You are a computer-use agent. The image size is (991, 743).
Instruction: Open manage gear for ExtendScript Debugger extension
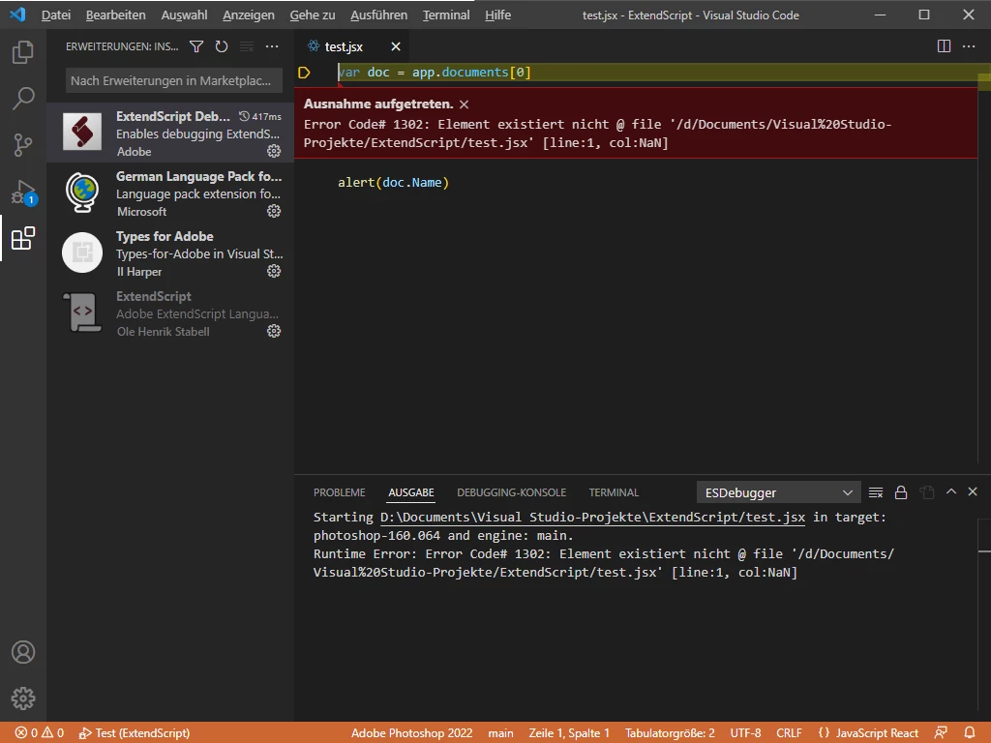[x=274, y=151]
